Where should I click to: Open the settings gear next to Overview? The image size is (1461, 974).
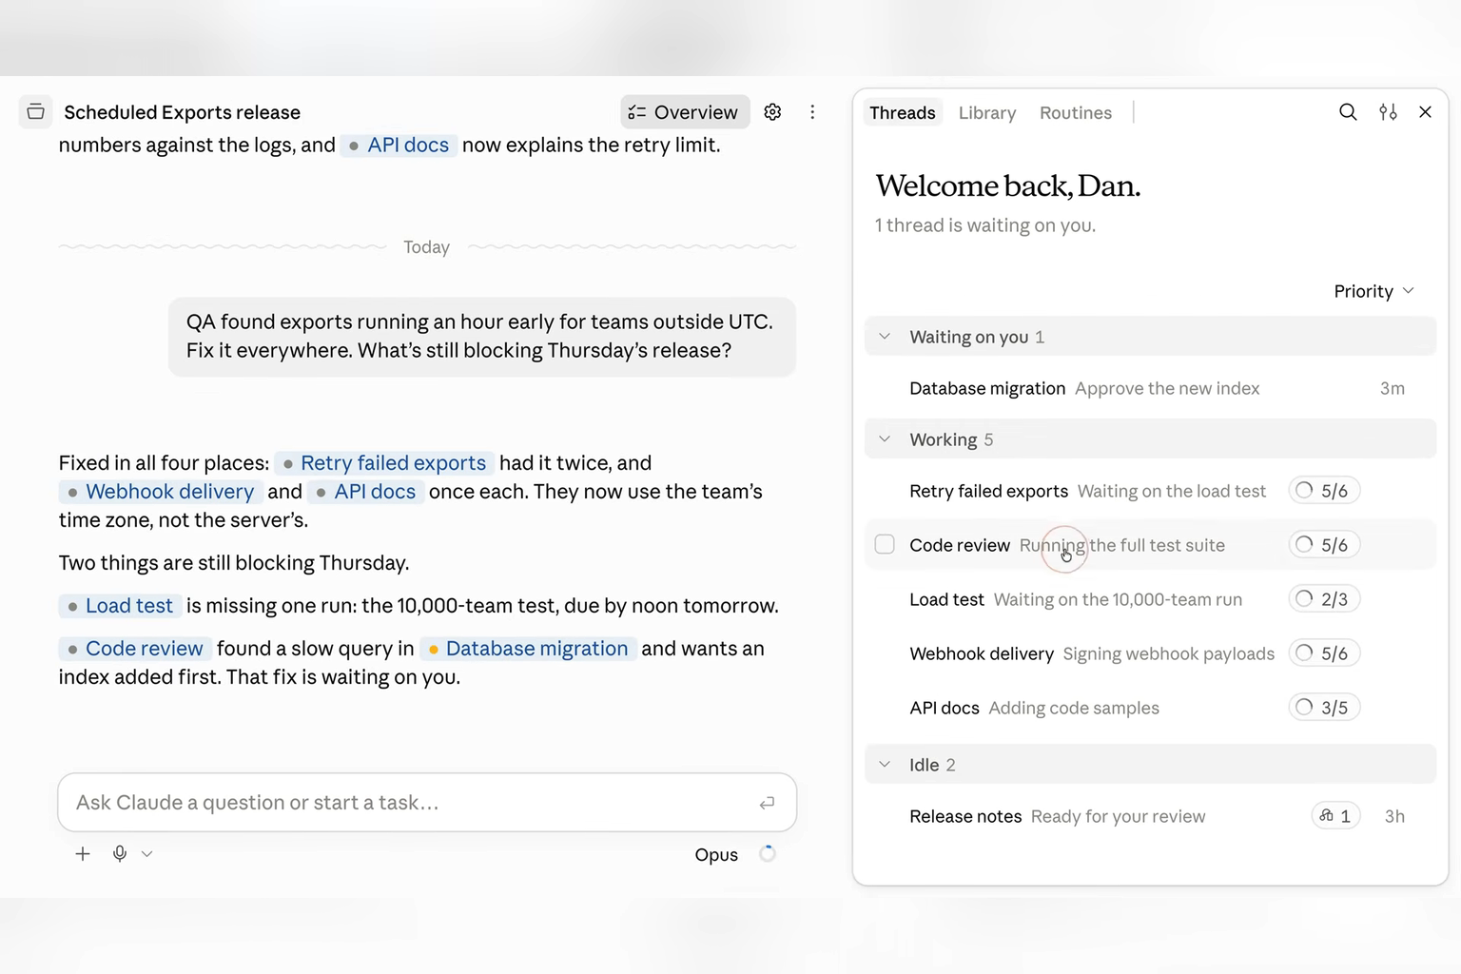click(x=772, y=112)
